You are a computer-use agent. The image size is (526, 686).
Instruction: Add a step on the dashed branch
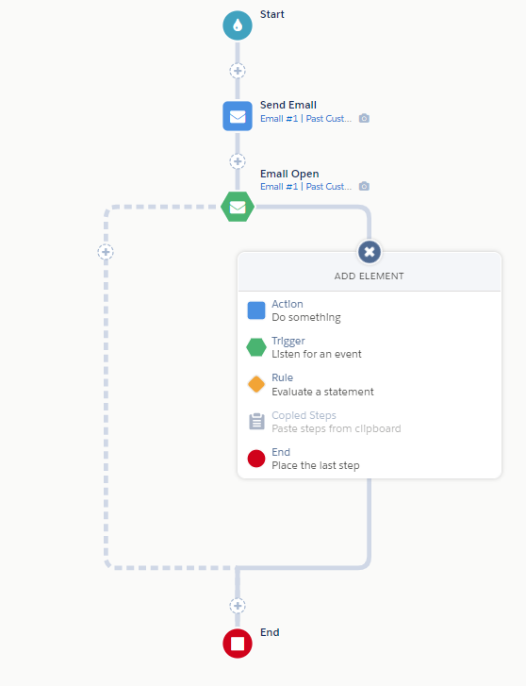[x=106, y=252]
